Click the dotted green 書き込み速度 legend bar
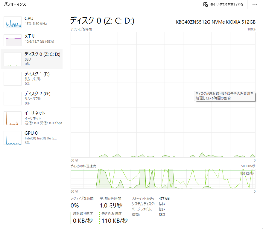The image size is (263, 229). tap(100, 218)
